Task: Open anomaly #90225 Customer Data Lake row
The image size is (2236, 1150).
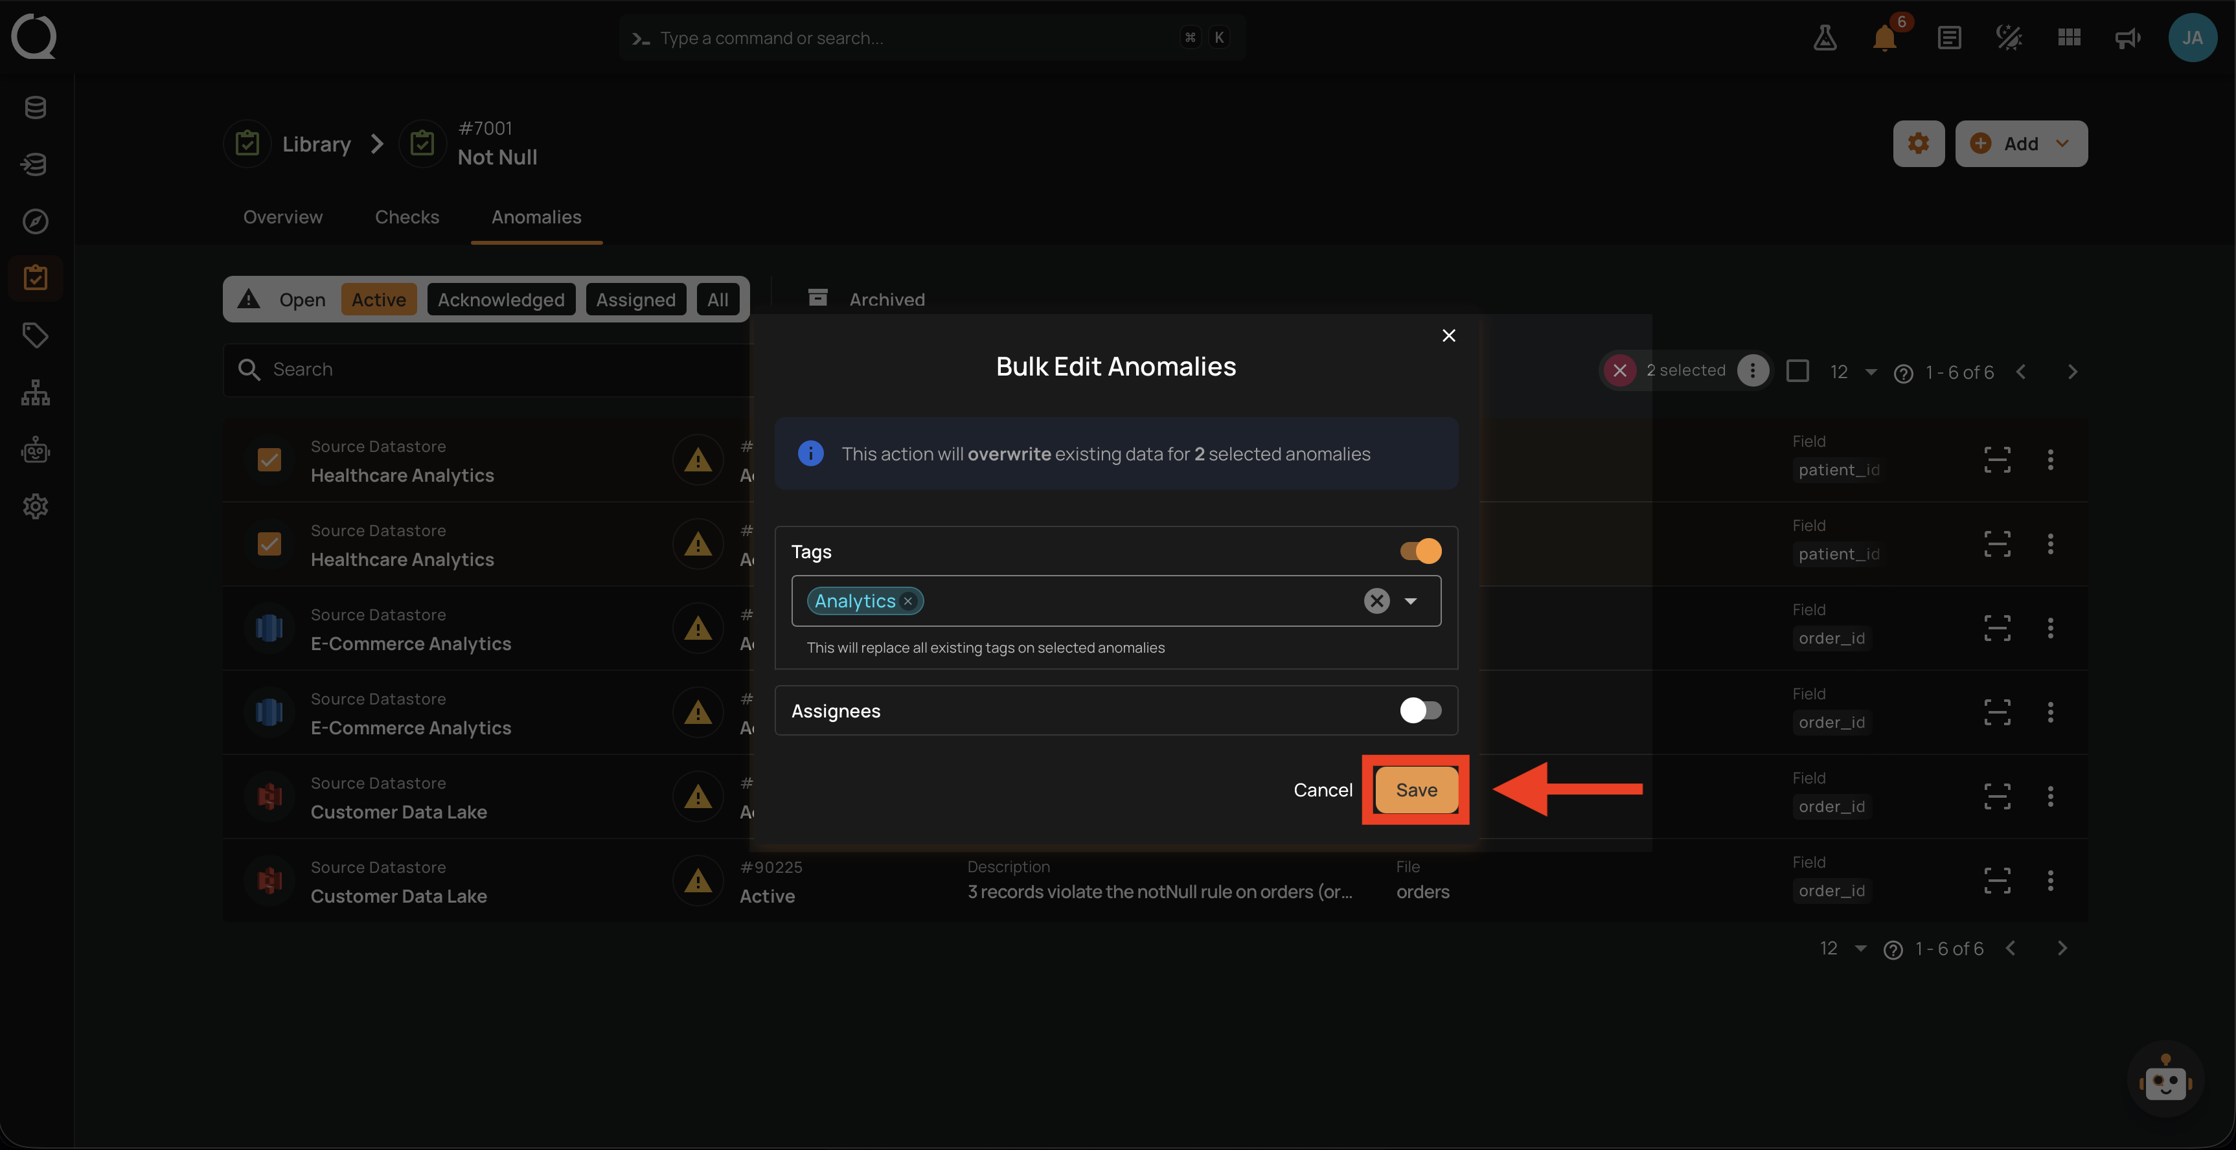Action: 1154,880
